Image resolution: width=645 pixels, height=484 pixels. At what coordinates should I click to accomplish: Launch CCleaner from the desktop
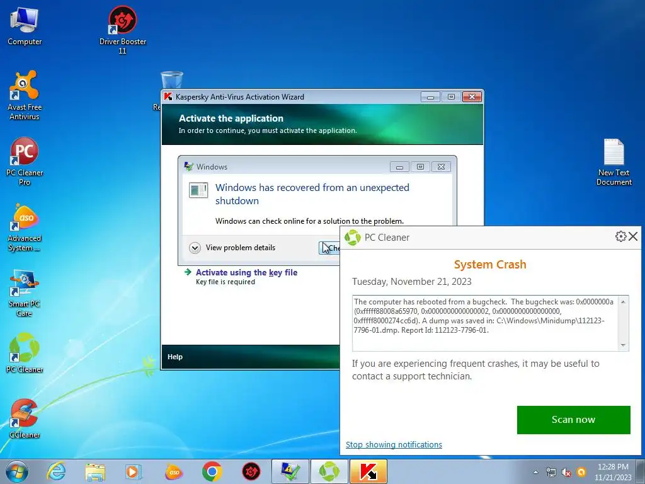click(x=25, y=419)
